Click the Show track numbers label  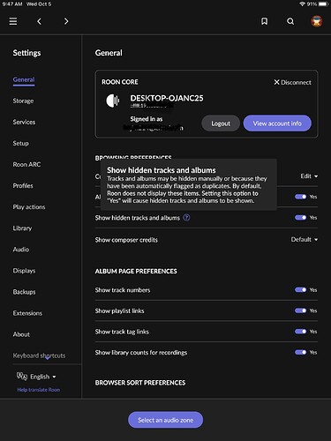[x=123, y=290]
